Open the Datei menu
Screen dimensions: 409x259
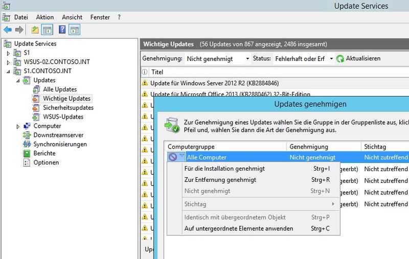pos(21,17)
